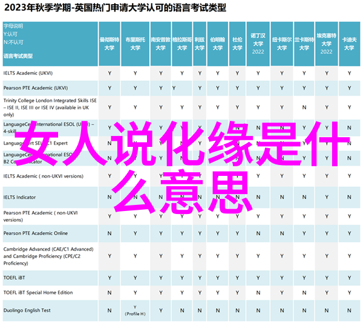Click TOEFL iBT Special Home Edition Y under 布里斯托大学
This screenshot has height=324, width=363.
coord(135,293)
